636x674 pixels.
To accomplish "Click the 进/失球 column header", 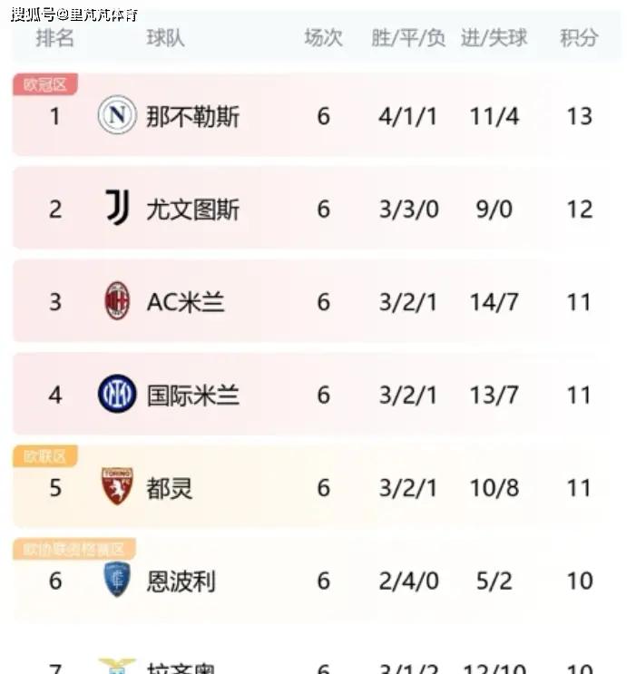I will 494,37.
